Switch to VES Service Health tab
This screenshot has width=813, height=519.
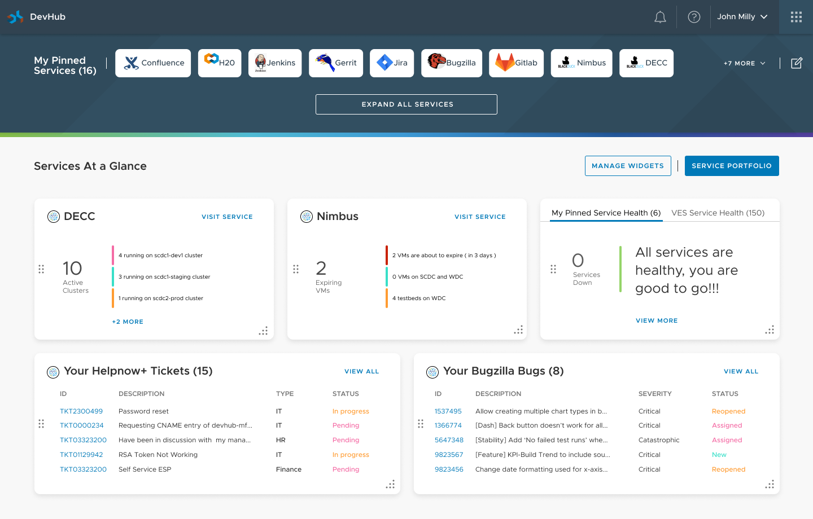(718, 213)
